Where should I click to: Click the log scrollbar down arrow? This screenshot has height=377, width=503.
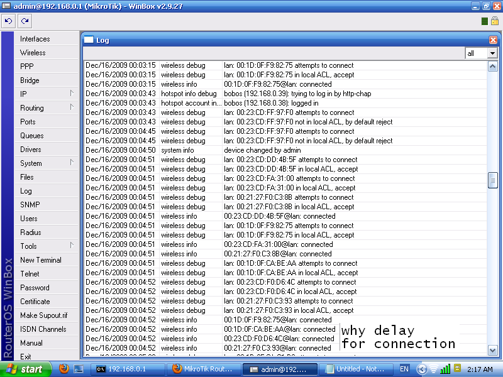[x=493, y=350]
